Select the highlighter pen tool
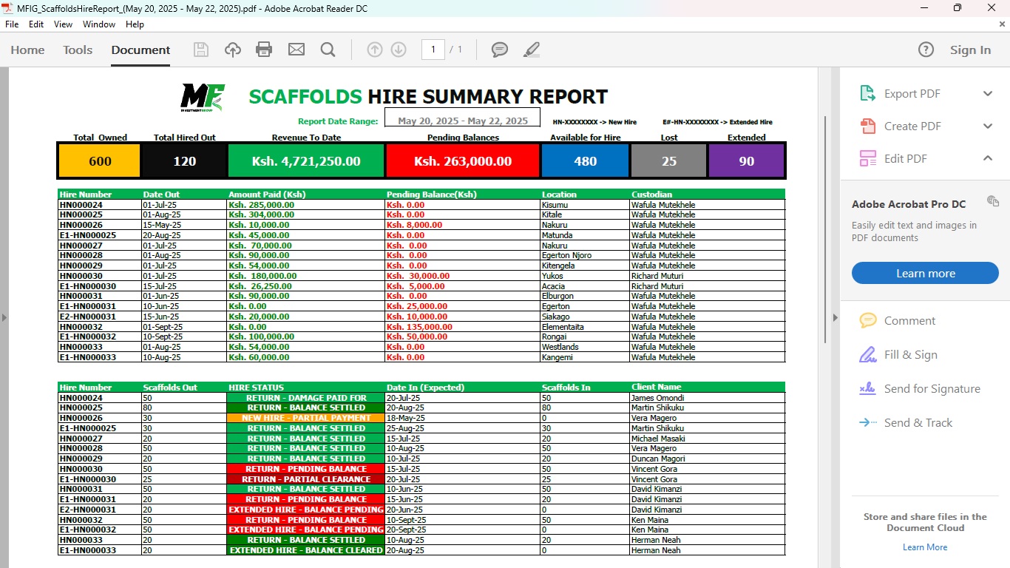This screenshot has width=1010, height=568. (532, 50)
